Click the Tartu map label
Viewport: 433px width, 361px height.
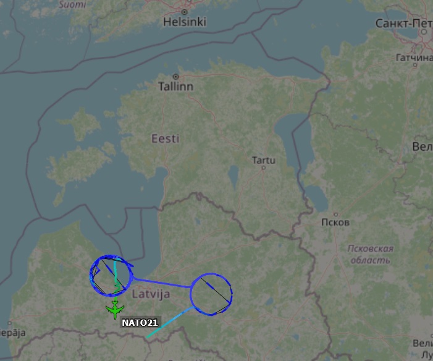pos(264,160)
